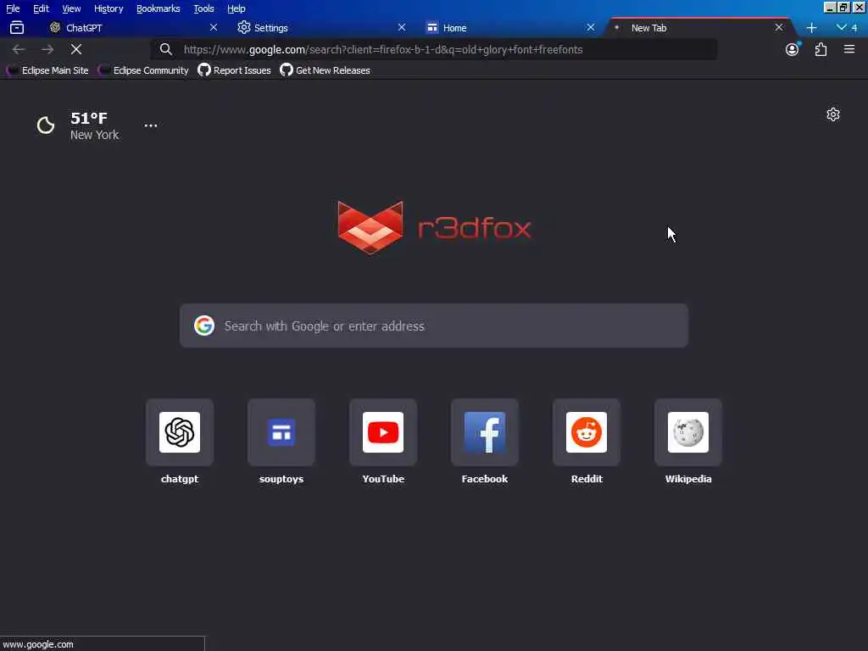Click the address bar search magnifier icon
The height and width of the screenshot is (651, 868).
[x=165, y=49]
